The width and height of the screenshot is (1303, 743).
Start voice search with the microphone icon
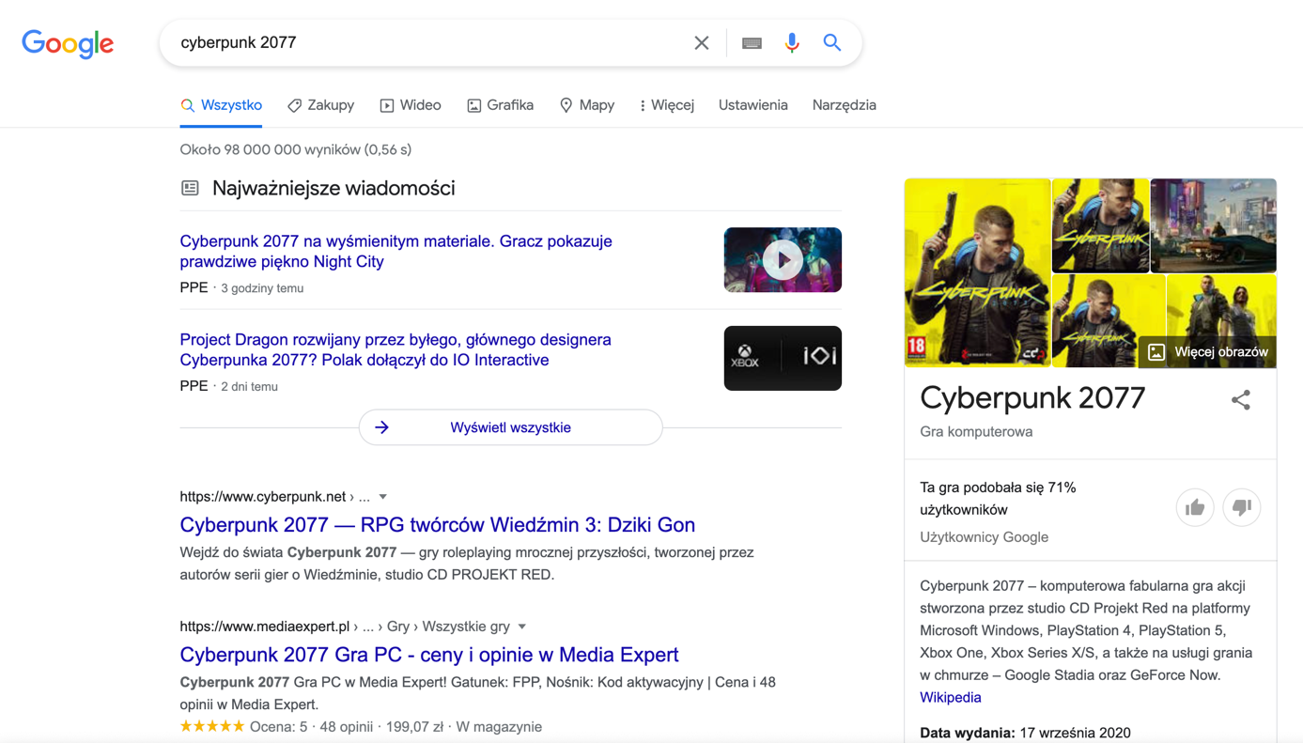tap(792, 43)
